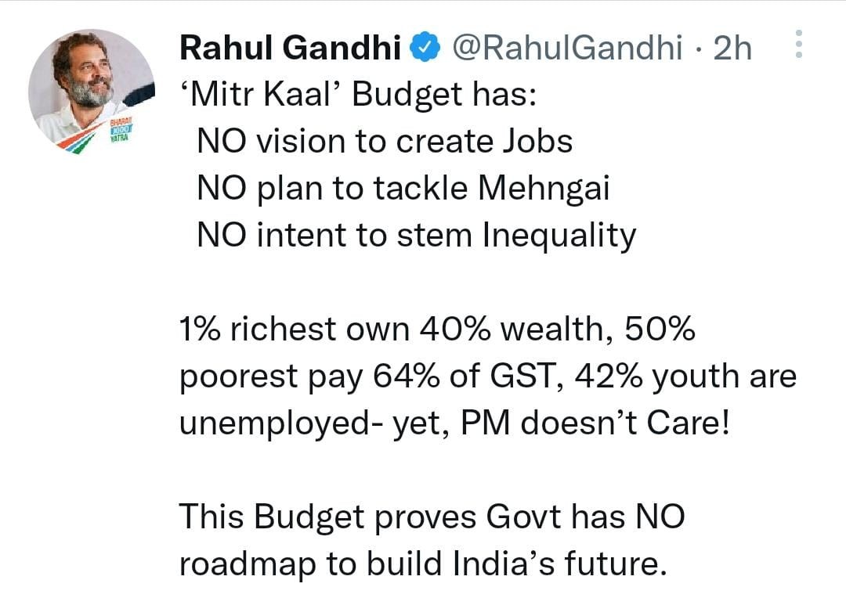Image resolution: width=846 pixels, height=598 pixels.
Task: Open the Rahul Gandhi display name link
Action: [x=291, y=48]
